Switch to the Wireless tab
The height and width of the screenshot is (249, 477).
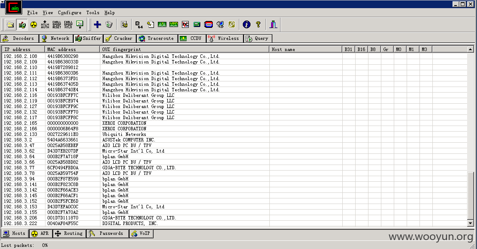pos(225,38)
